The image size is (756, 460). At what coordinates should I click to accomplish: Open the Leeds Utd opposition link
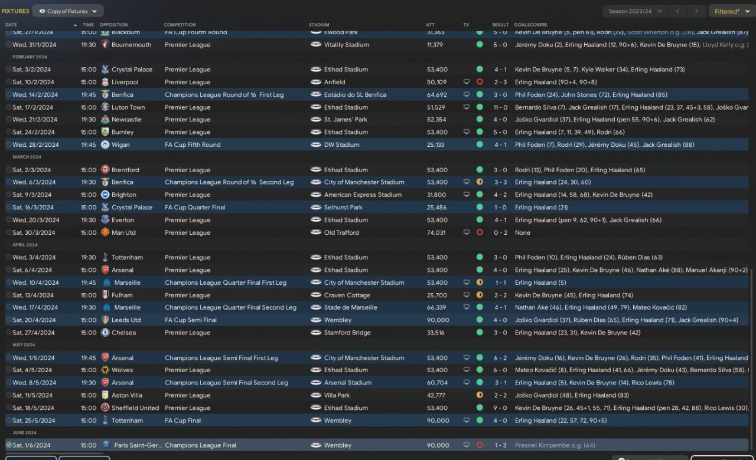[126, 320]
